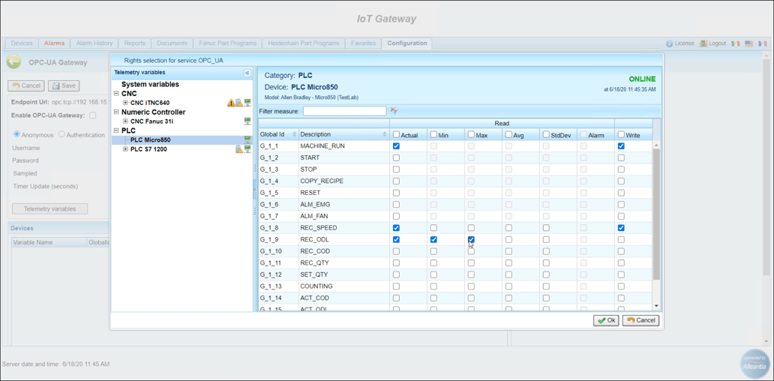Screen dimensions: 774x381
Task: Confirm rights selection with Ok button
Action: point(606,320)
